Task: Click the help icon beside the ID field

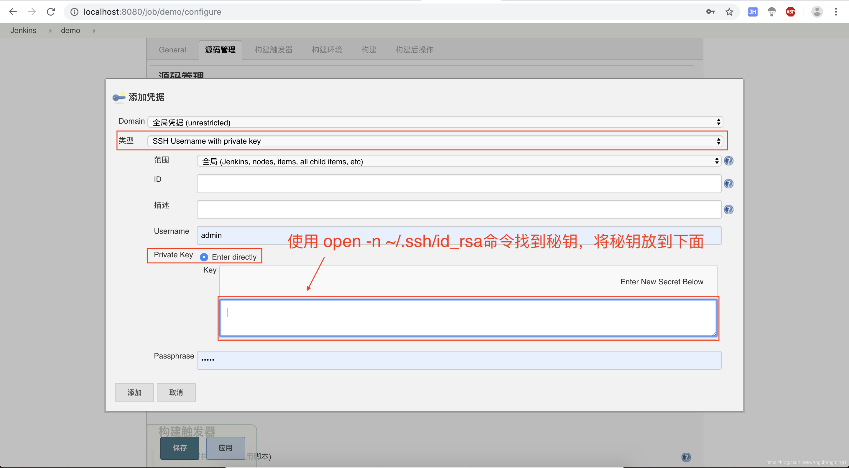Action: 728,184
